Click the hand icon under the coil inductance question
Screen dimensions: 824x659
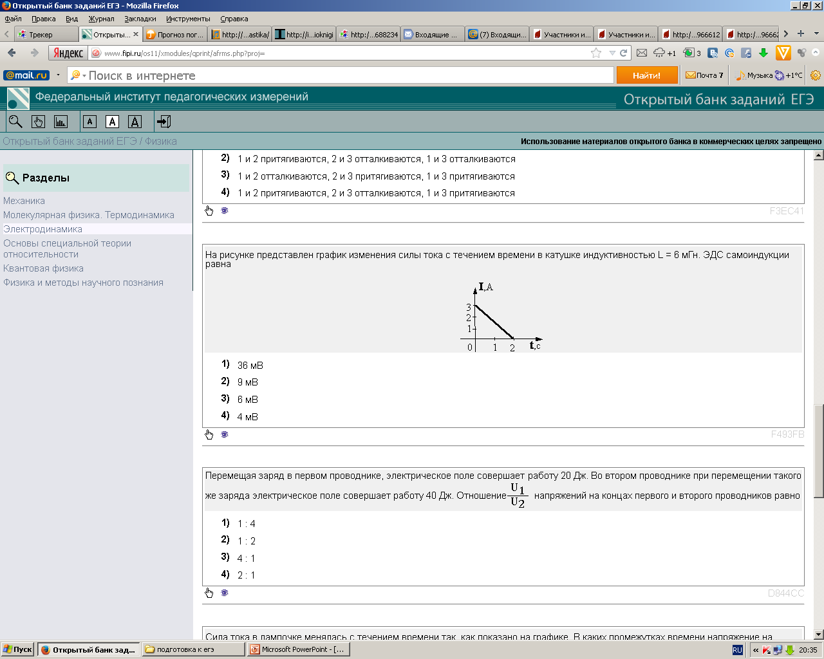[209, 434]
